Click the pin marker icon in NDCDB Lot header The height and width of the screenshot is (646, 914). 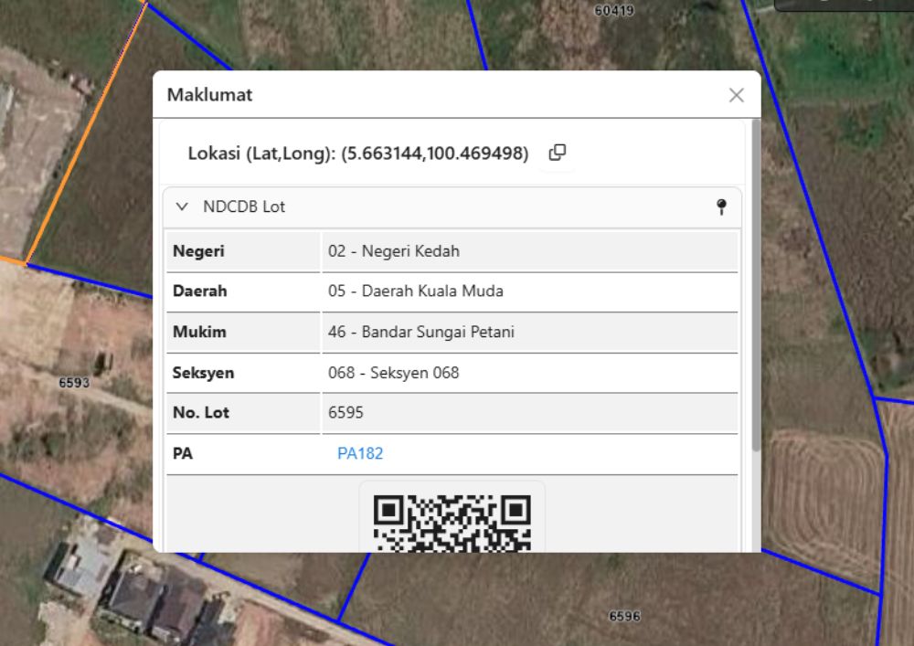click(x=721, y=207)
